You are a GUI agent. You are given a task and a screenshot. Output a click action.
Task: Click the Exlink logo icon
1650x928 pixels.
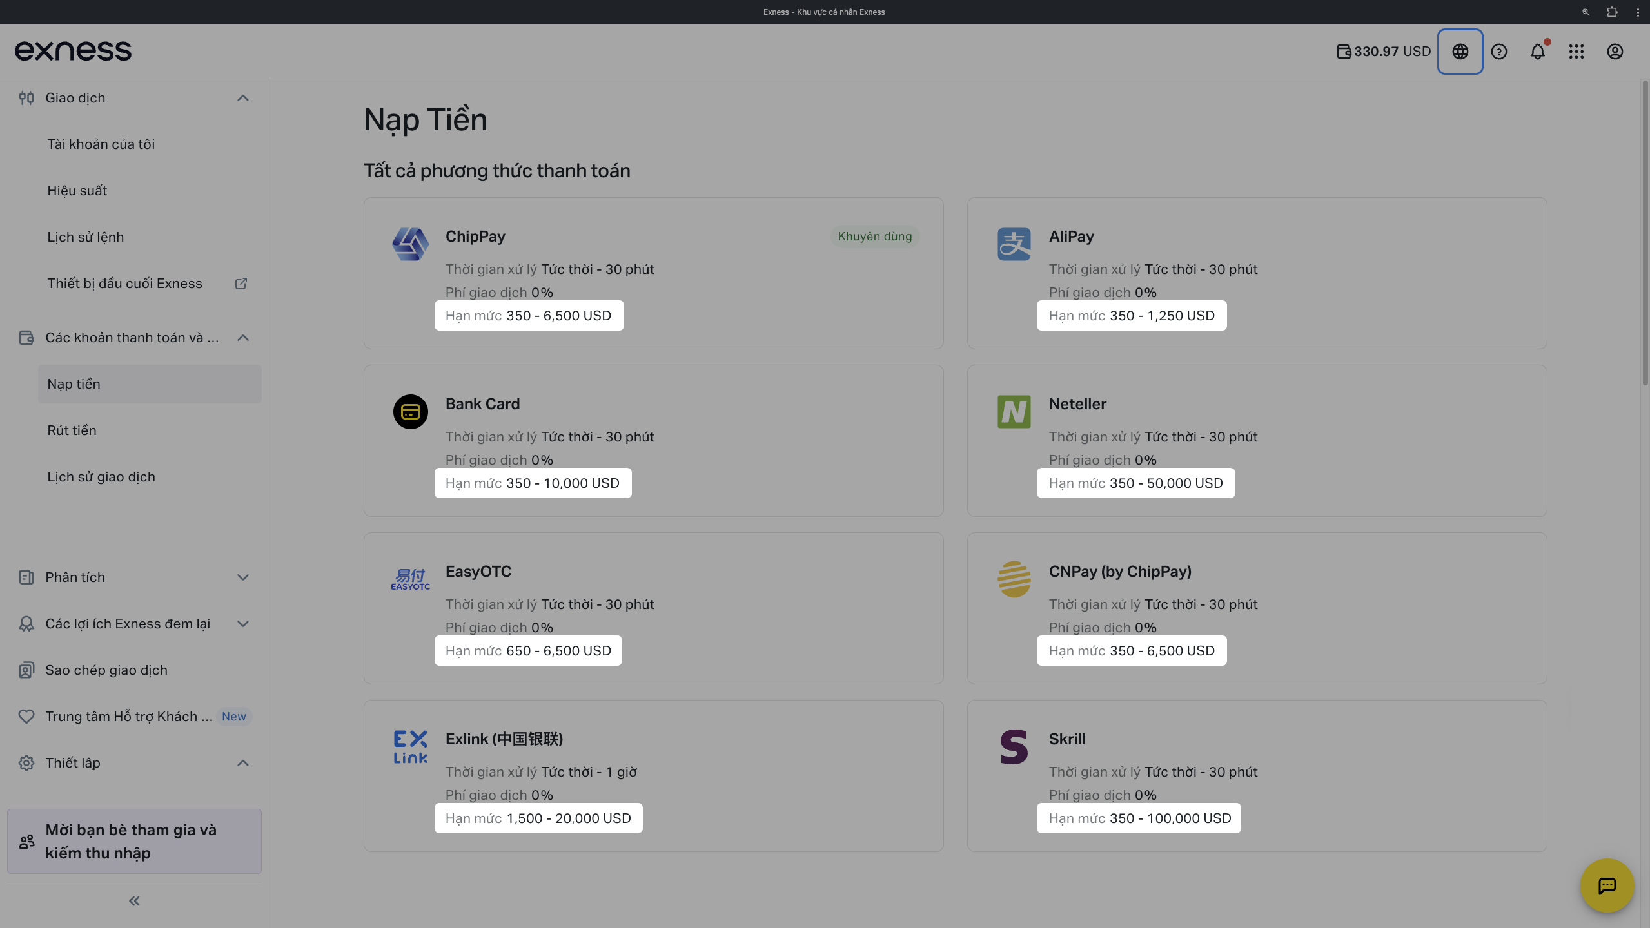[x=411, y=747]
